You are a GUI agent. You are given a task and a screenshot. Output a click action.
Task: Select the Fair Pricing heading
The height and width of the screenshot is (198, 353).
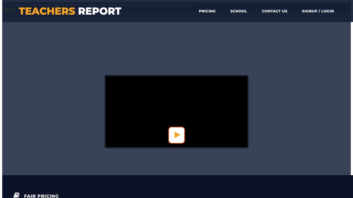[41, 196]
